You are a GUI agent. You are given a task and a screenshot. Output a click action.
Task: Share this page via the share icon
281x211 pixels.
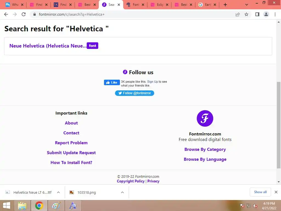point(238,14)
